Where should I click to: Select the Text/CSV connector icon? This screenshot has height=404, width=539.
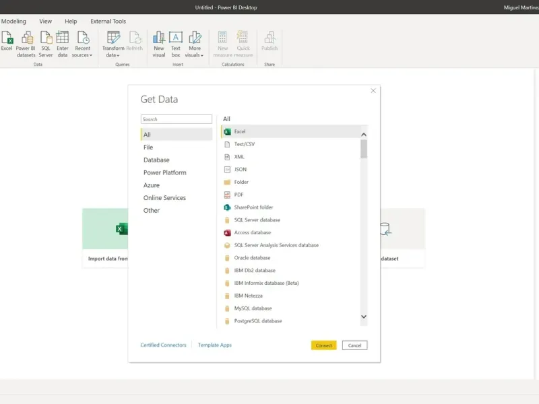[227, 144]
